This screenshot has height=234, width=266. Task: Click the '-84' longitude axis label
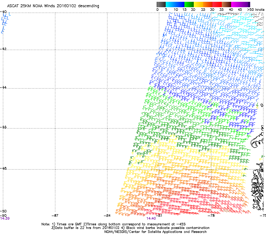pos(107,216)
